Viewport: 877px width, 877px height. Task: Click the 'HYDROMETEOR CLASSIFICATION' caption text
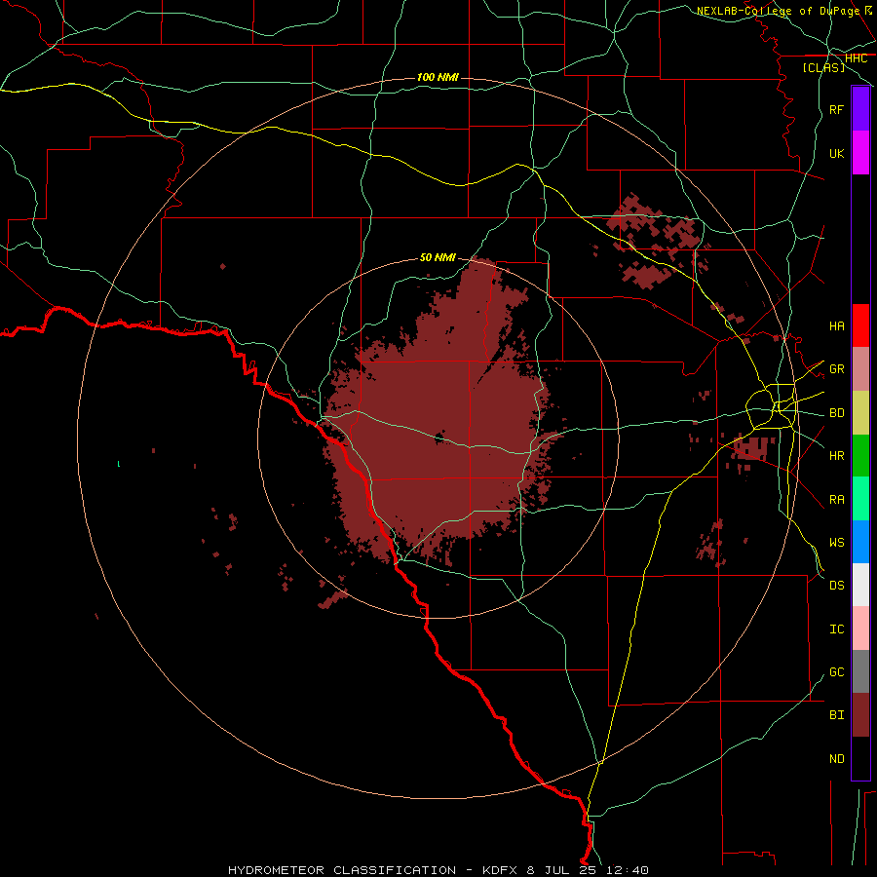pos(342,870)
